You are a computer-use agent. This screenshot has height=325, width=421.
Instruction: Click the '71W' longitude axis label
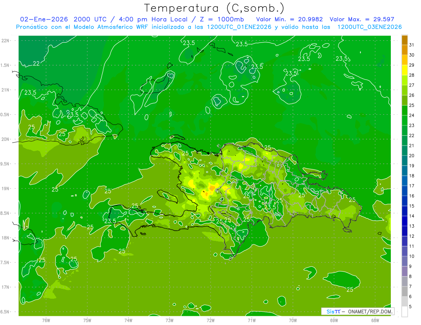(252, 320)
